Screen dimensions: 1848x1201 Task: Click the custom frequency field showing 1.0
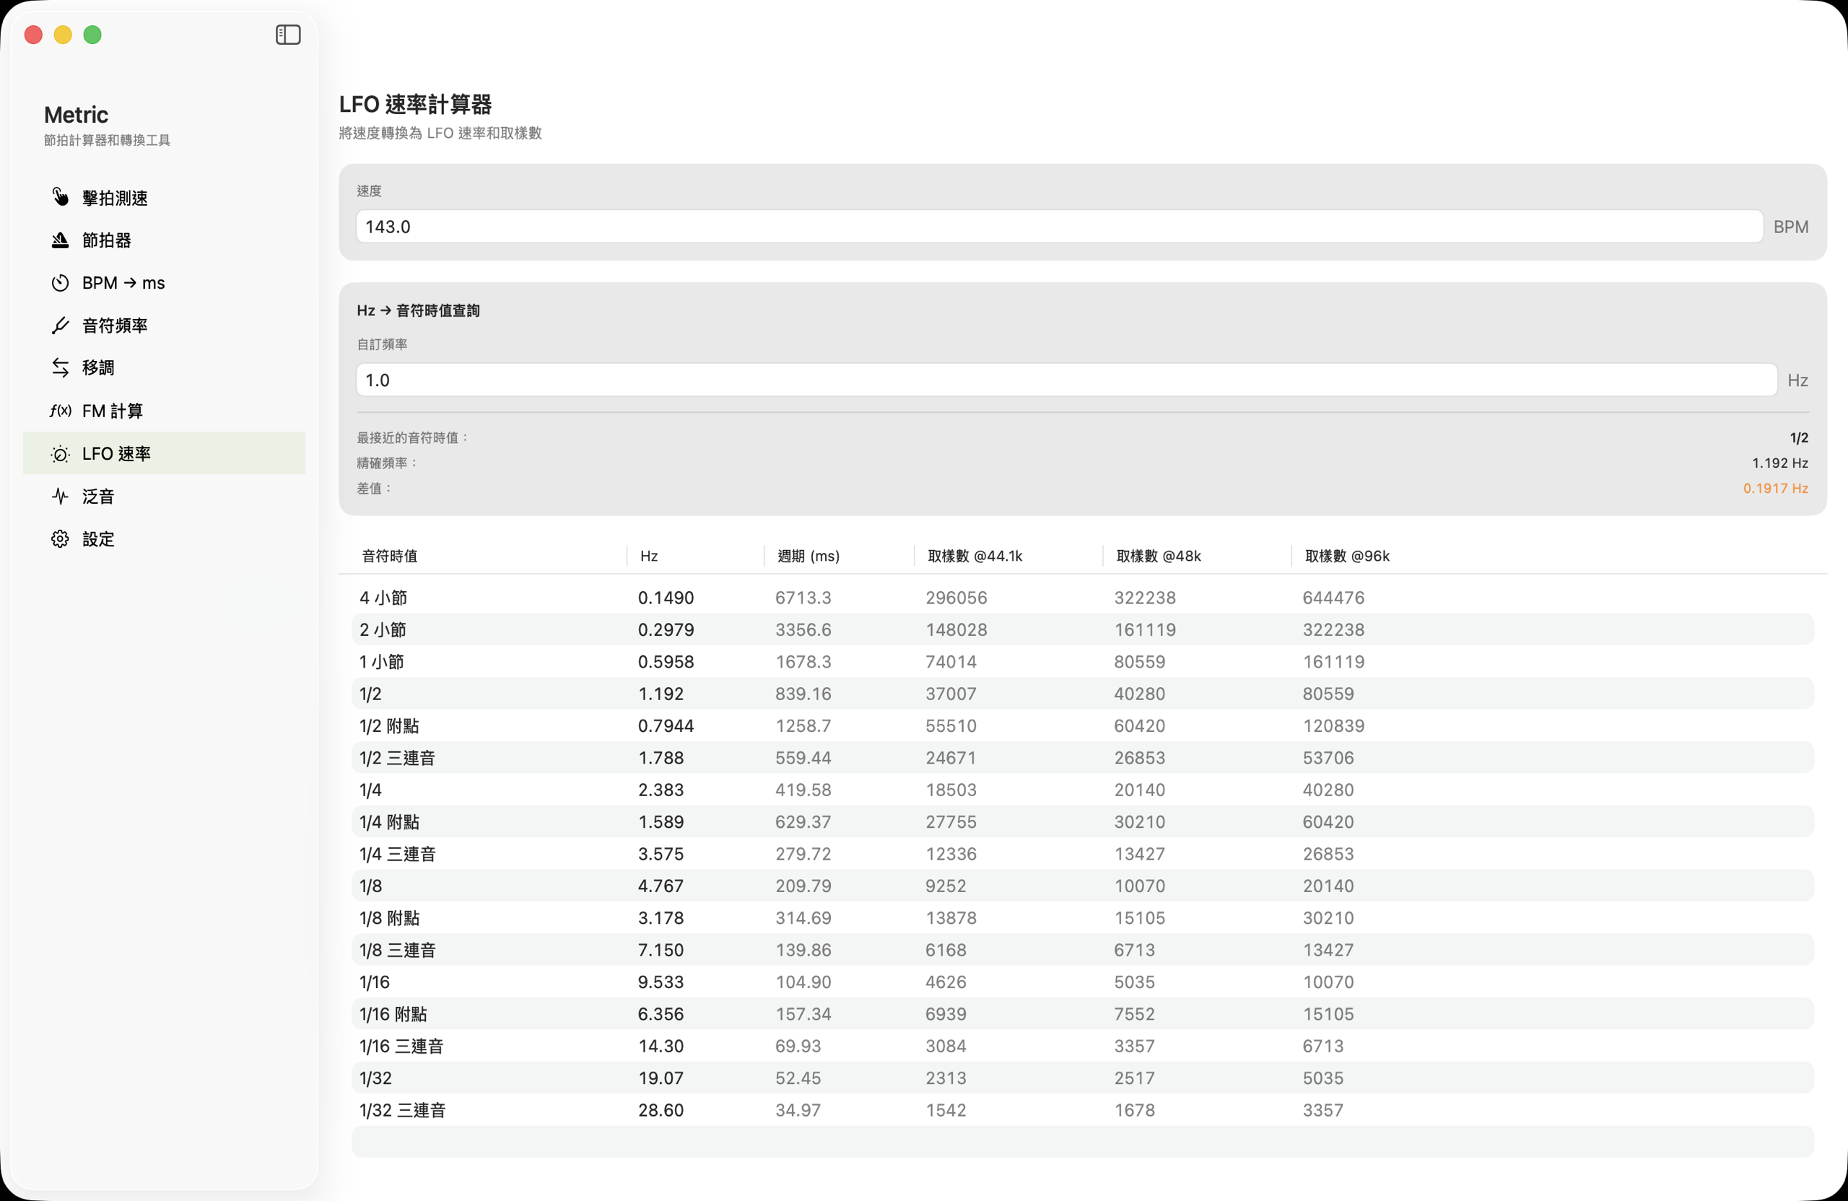pyautogui.click(x=1066, y=380)
